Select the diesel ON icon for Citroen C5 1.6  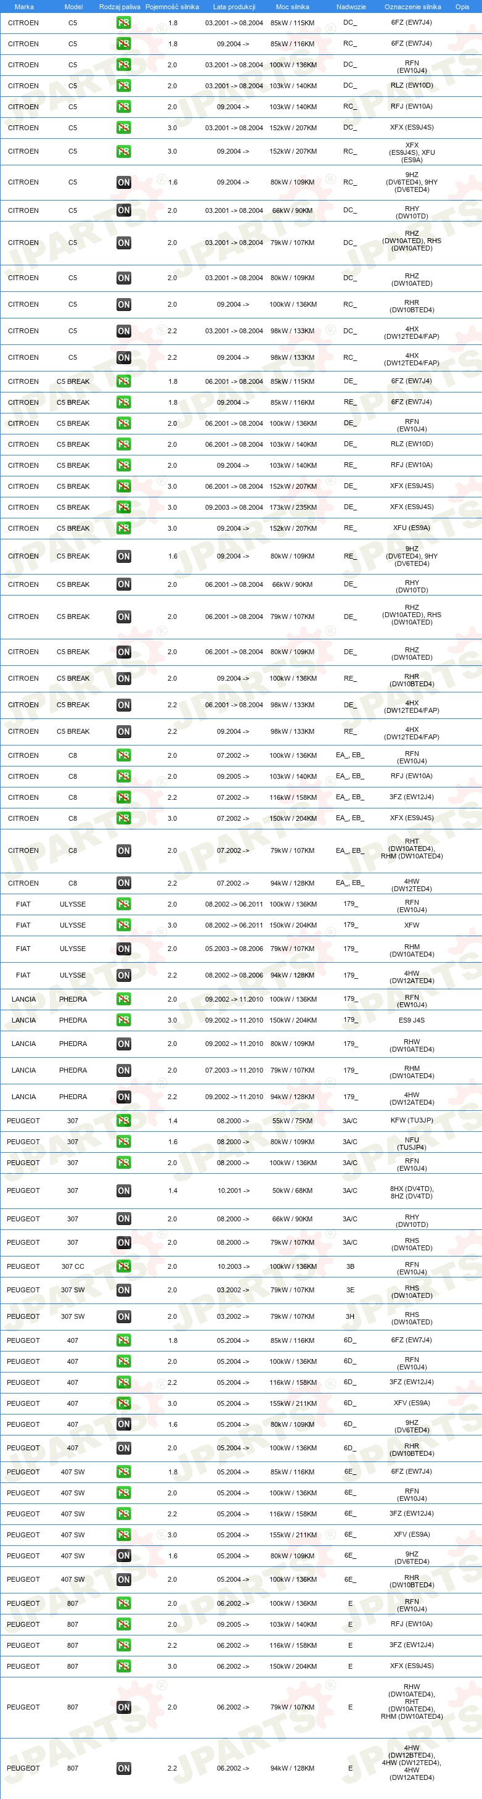tap(123, 182)
